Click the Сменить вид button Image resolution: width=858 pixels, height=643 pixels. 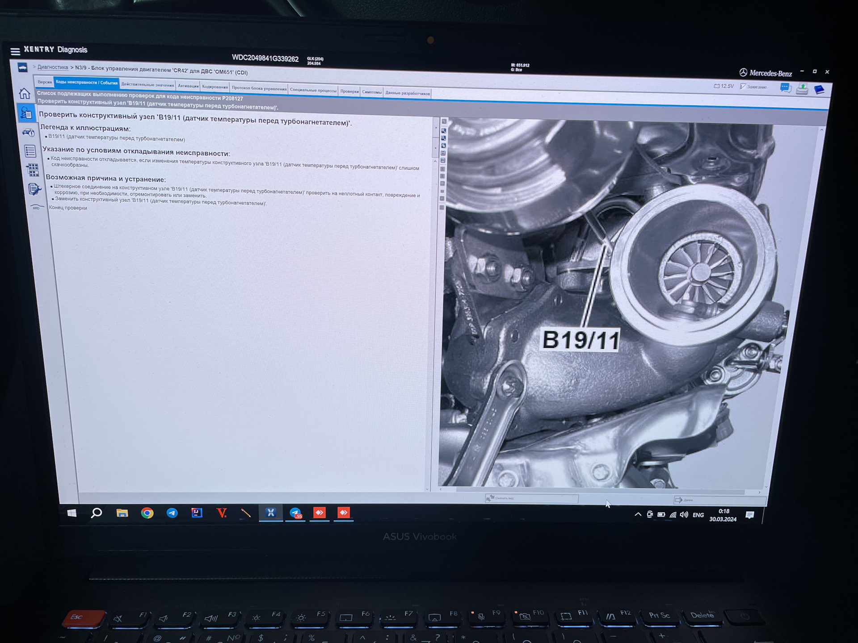532,498
